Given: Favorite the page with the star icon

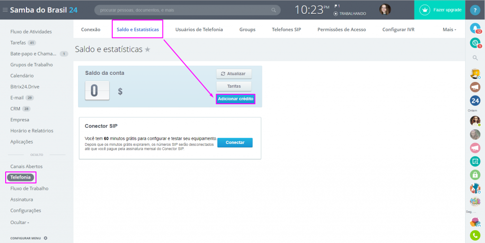Looking at the screenshot, I should click(x=148, y=49).
